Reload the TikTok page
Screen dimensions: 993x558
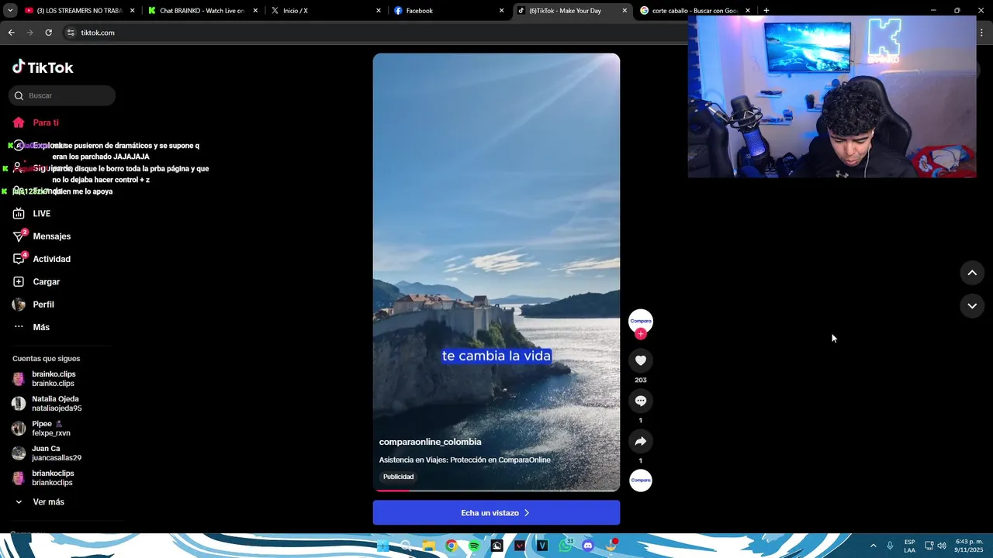click(x=48, y=33)
